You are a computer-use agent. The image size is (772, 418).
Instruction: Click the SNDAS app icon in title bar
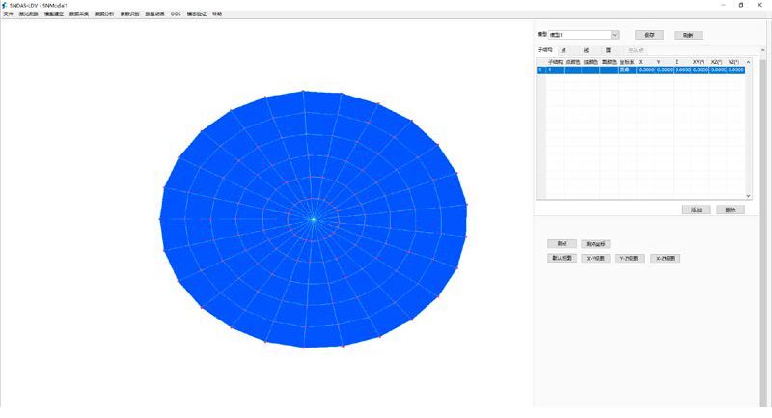[5, 5]
